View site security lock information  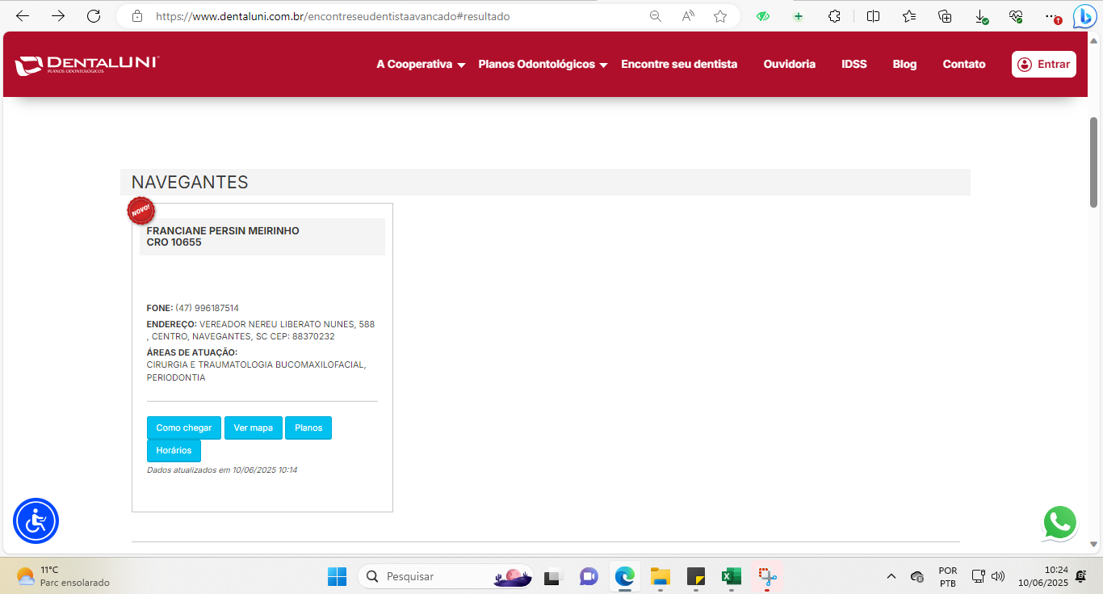(137, 16)
